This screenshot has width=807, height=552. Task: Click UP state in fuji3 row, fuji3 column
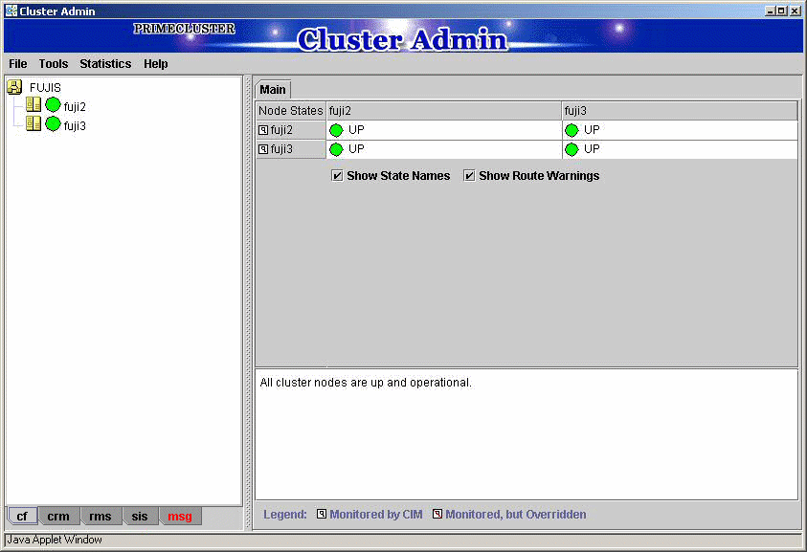pyautogui.click(x=592, y=149)
